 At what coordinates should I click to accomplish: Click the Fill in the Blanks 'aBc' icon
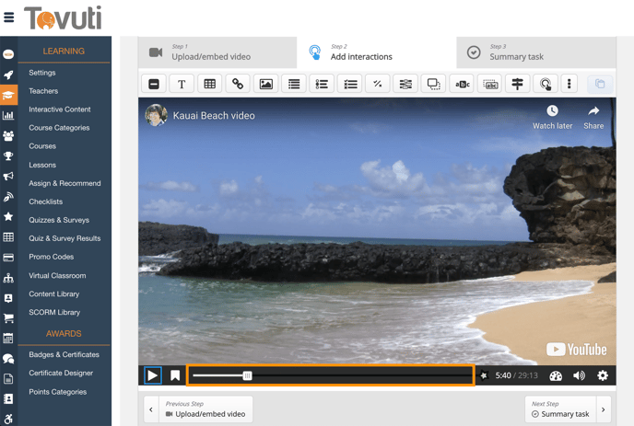[462, 84]
